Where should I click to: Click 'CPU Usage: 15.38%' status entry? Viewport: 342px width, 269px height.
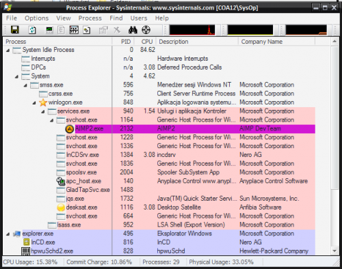point(30,262)
